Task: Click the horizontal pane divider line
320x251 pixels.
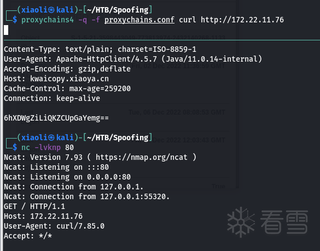Action: (x=162, y=40)
